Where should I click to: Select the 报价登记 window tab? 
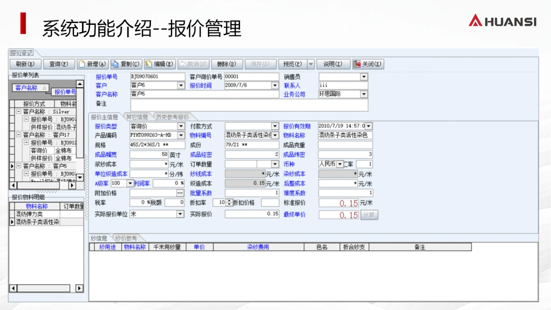pos(21,53)
